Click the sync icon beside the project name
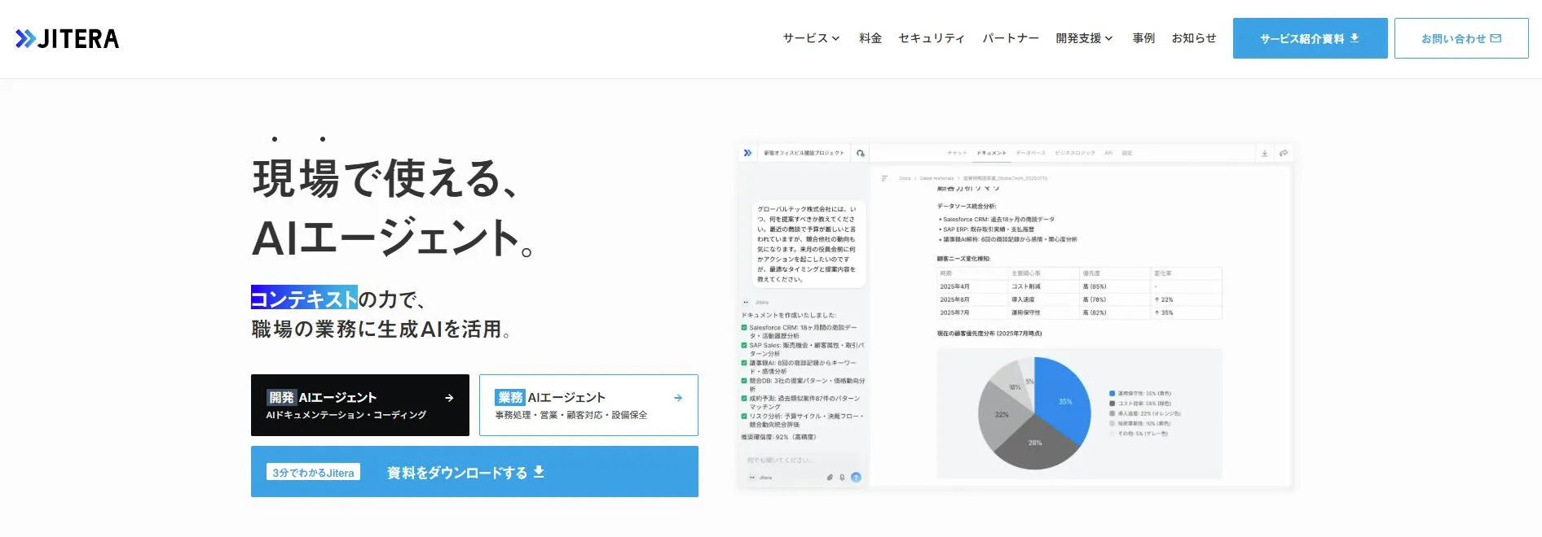 [x=860, y=153]
